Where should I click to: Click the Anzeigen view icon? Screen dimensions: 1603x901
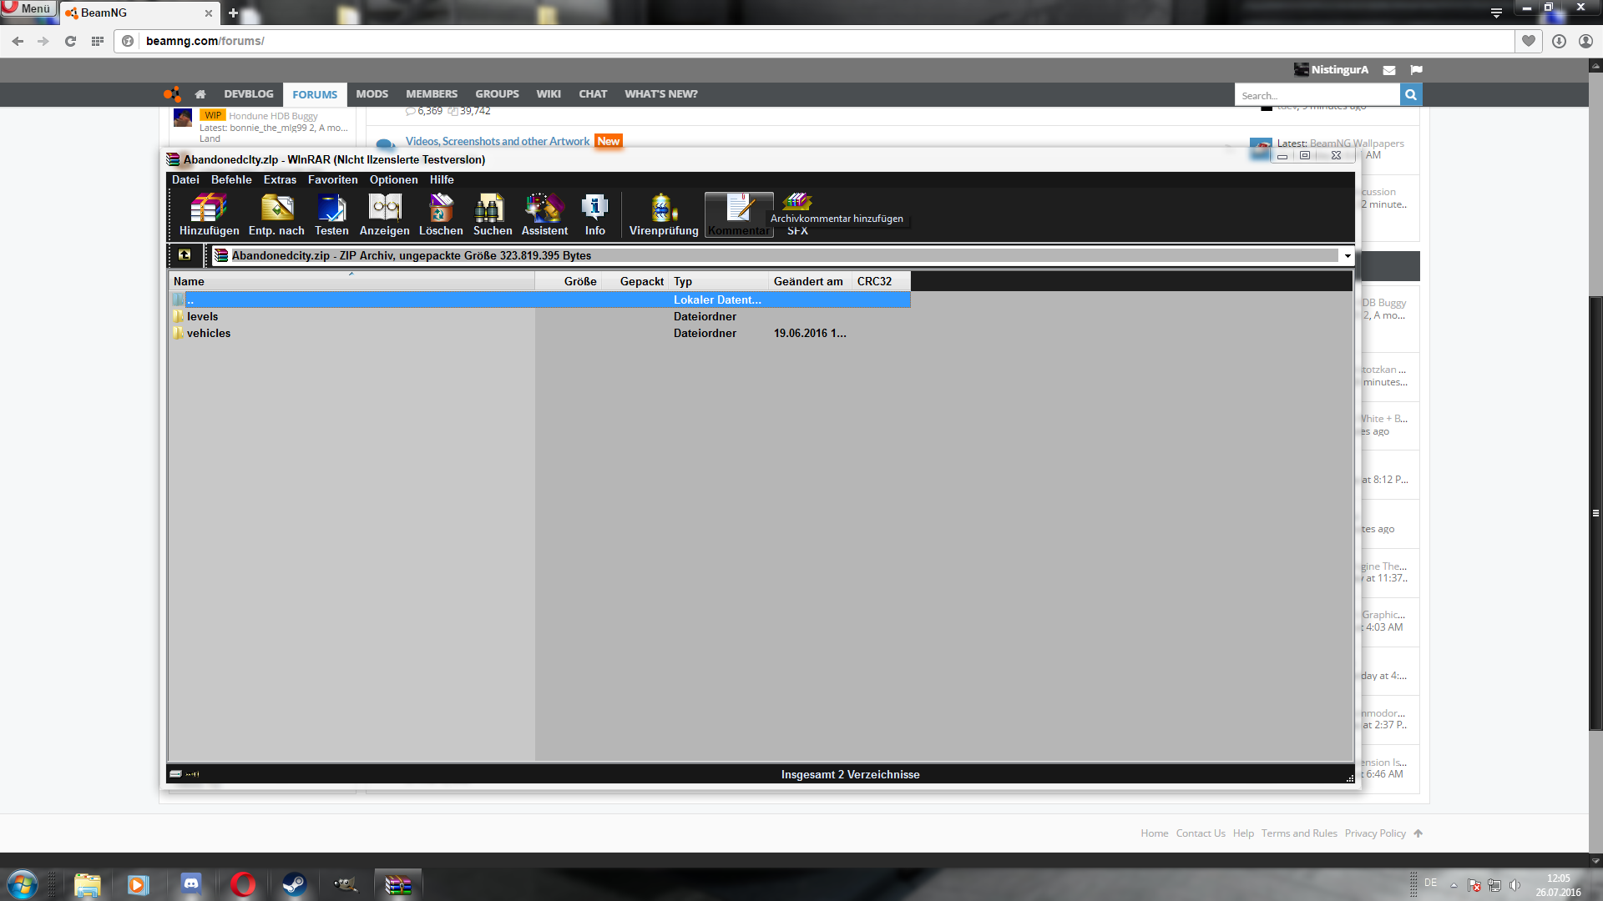click(x=385, y=214)
